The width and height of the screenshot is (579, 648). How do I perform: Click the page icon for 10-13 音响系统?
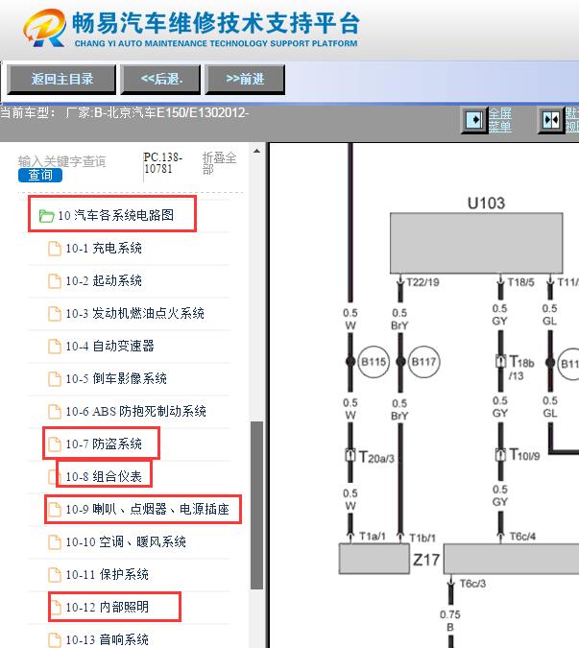[55, 639]
